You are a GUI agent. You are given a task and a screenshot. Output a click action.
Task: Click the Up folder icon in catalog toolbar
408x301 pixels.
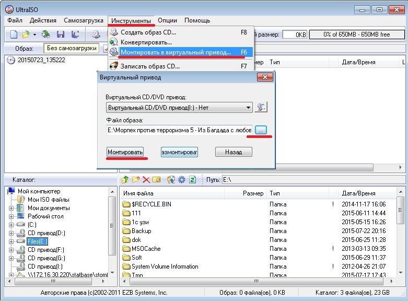click(x=125, y=180)
